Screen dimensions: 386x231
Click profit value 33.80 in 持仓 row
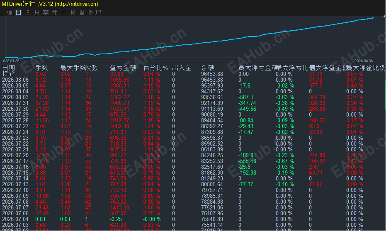coord(117,74)
